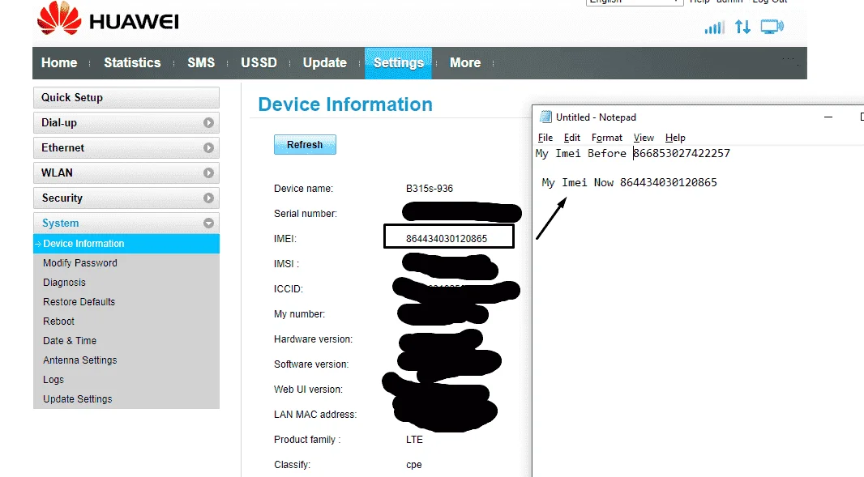The image size is (864, 477).
Task: Open Modify Password page
Action: [80, 263]
